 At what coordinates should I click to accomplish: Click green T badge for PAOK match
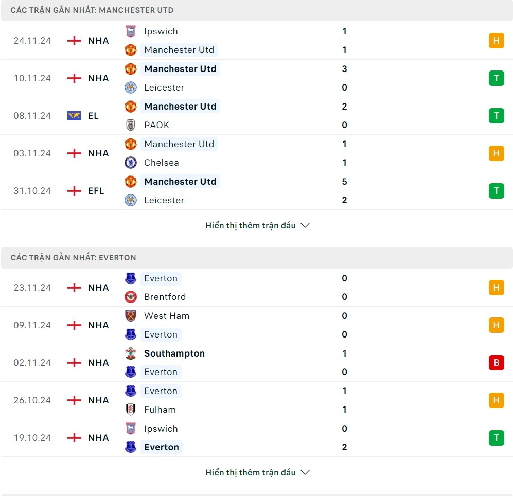[x=496, y=116]
